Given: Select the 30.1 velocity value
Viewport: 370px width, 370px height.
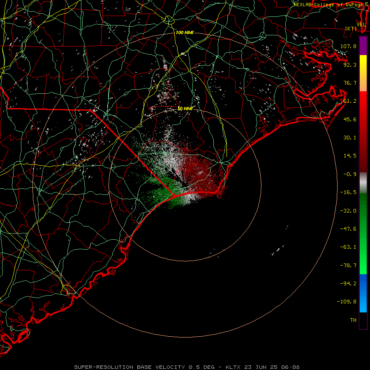Looking at the screenshot, I should 350,138.
